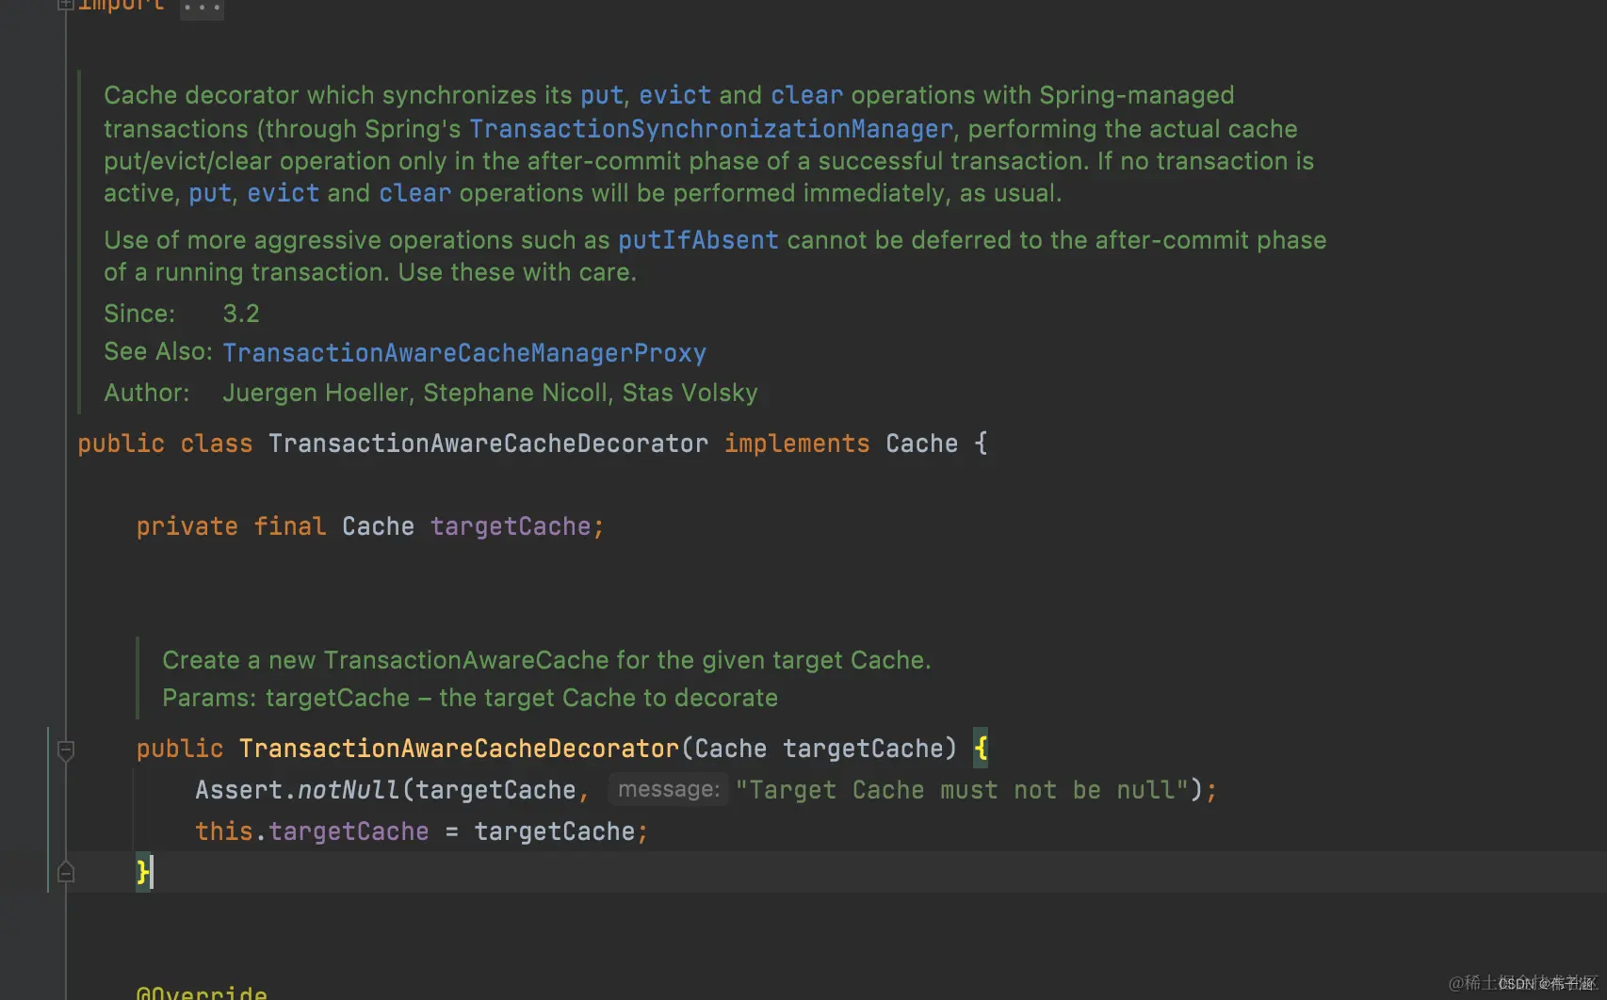The width and height of the screenshot is (1607, 1000).
Task: Expand the folded import block
Action: (65, 5)
